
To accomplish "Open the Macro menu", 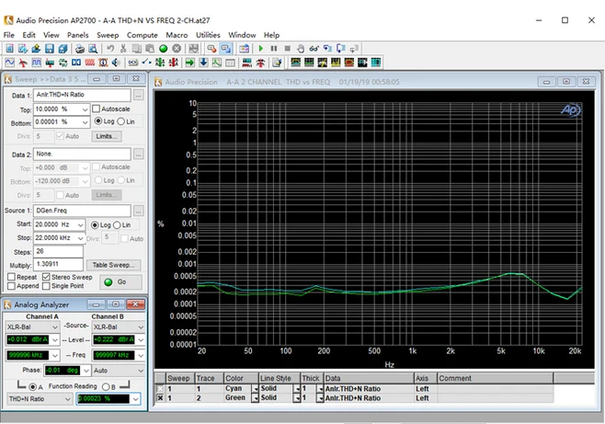I will pyautogui.click(x=177, y=35).
